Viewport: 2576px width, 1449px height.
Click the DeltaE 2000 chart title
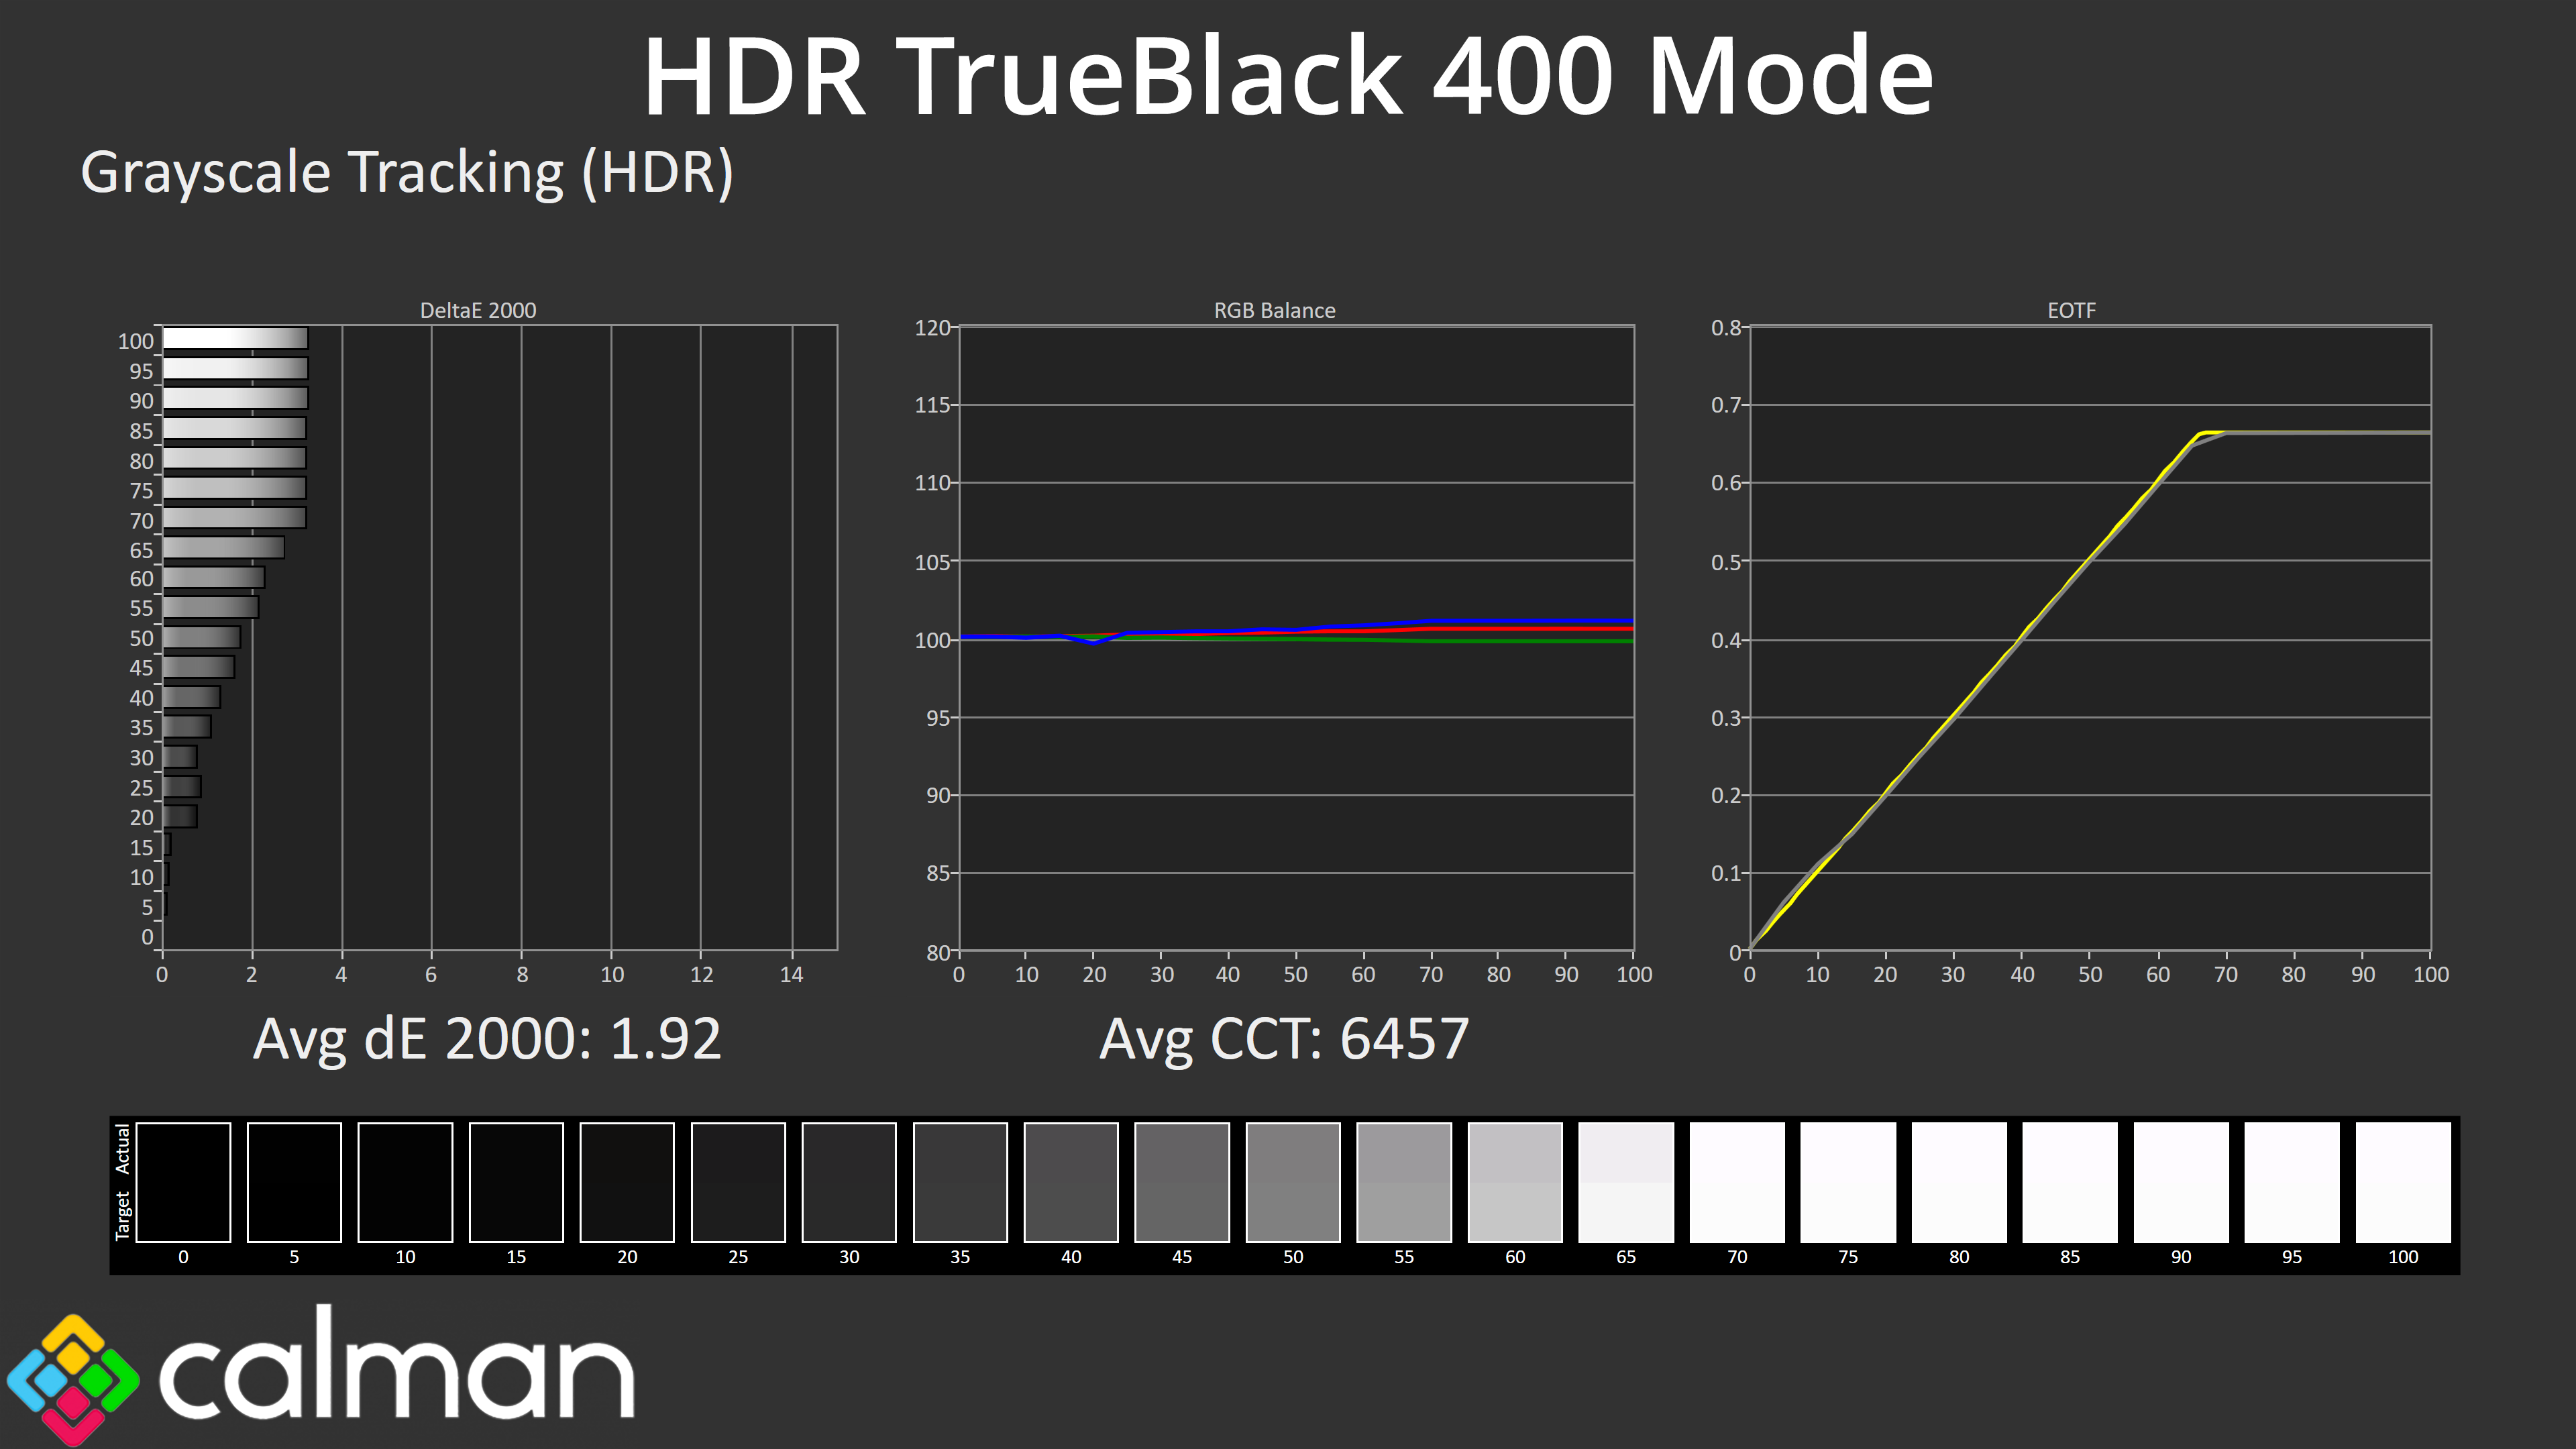478,310
